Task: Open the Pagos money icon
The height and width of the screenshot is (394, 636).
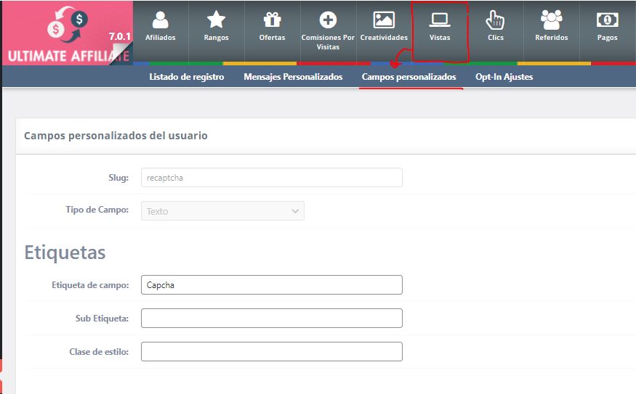Action: tap(607, 20)
